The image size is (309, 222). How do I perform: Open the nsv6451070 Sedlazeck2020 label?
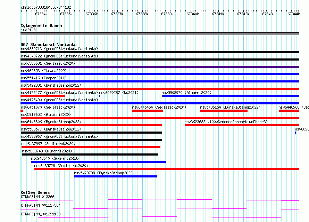click(48, 107)
